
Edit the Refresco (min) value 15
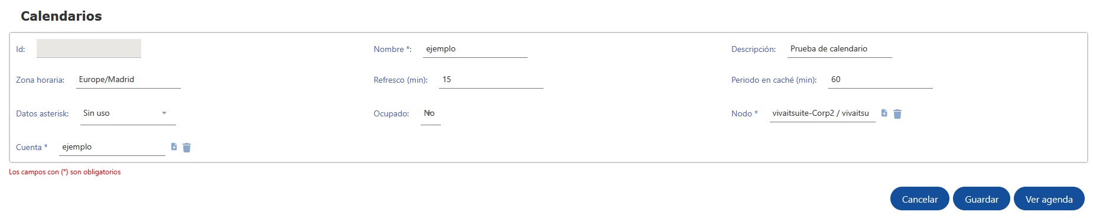[491, 80]
